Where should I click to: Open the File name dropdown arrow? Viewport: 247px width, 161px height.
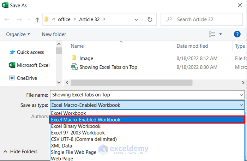coord(241,95)
